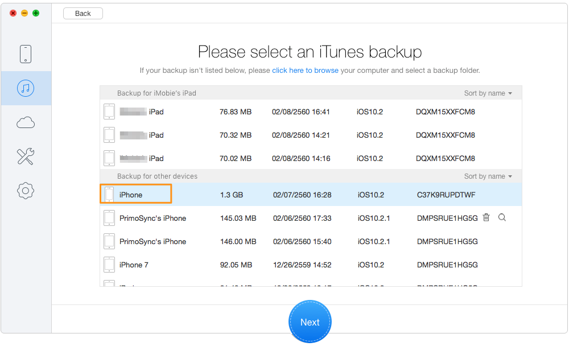Image resolution: width=569 pixels, height=346 pixels.
Task: Delete PrimoSync's iPhone 145.03 MB backup
Action: point(486,217)
